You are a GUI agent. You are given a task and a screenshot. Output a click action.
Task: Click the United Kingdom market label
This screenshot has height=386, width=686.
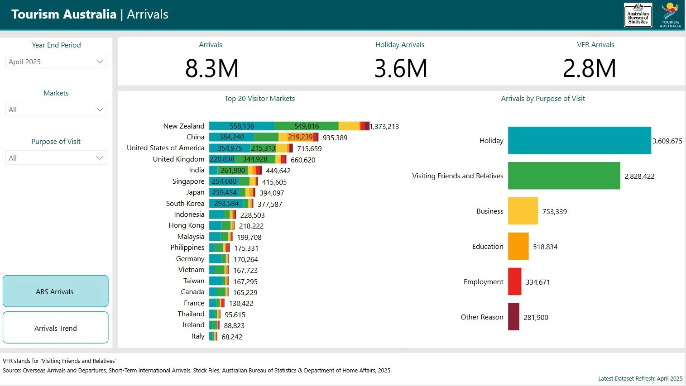coord(178,159)
